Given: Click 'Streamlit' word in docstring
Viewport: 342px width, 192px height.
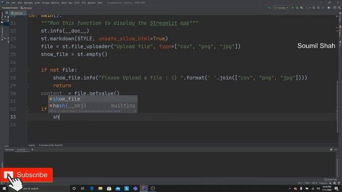Looking at the screenshot, I should click(x=164, y=23).
